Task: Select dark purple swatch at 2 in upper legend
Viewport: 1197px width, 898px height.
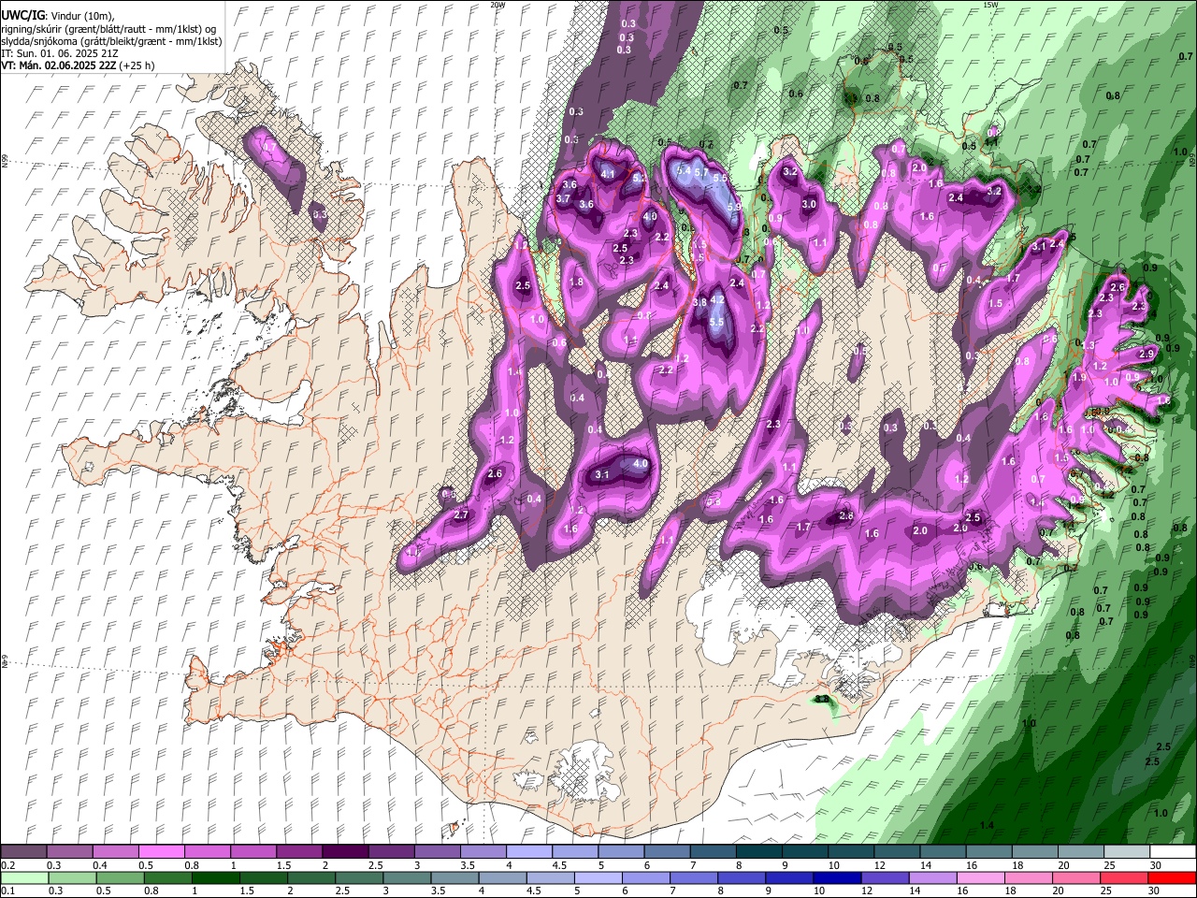Action: coord(346,852)
